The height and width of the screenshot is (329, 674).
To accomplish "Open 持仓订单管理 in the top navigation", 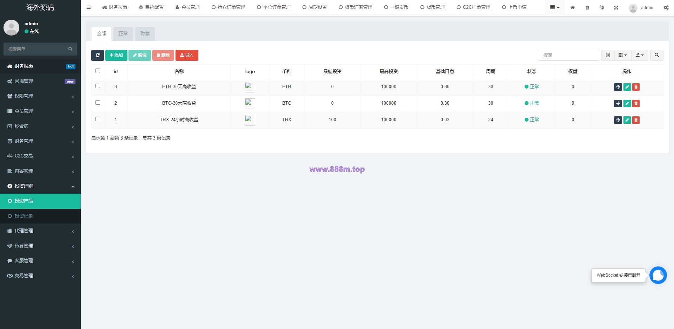I will [228, 7].
